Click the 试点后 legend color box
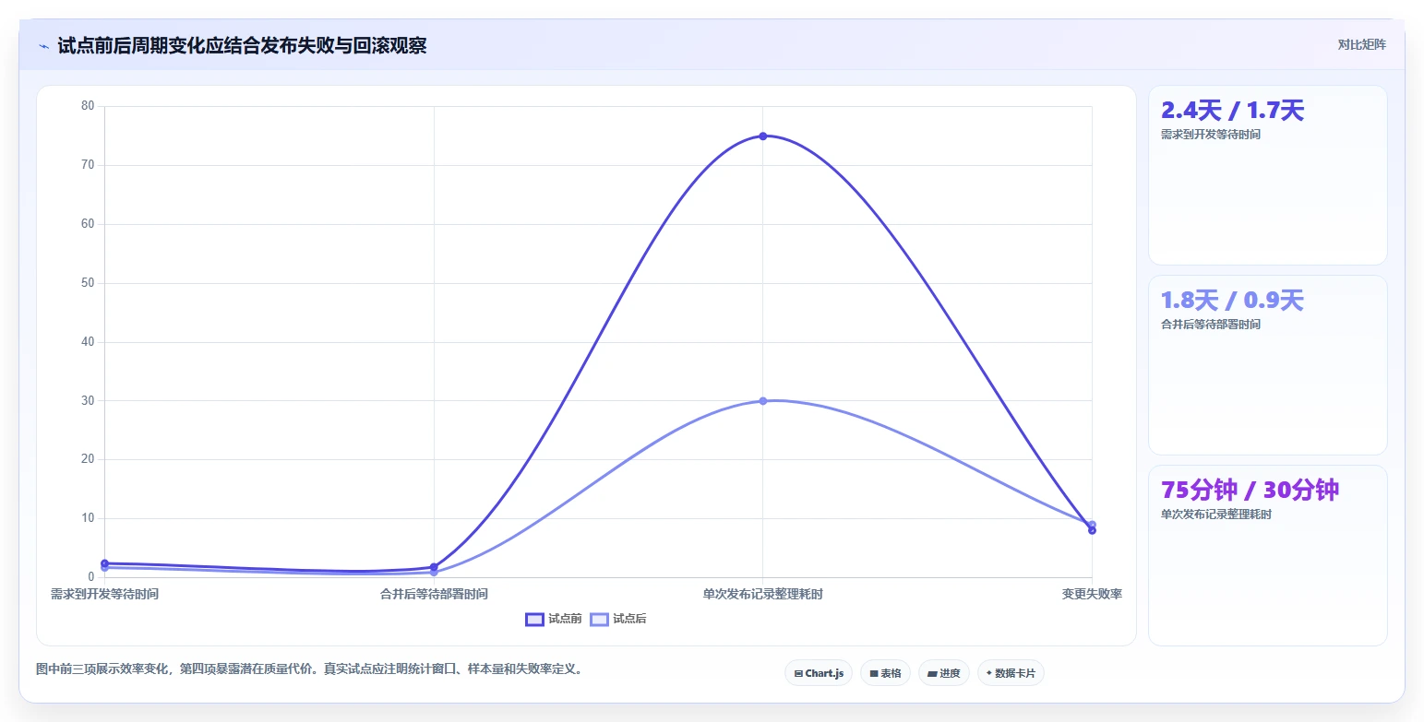 click(599, 619)
